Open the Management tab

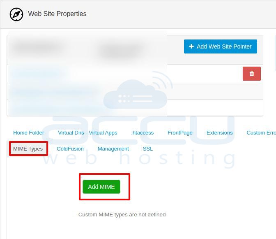113,149
